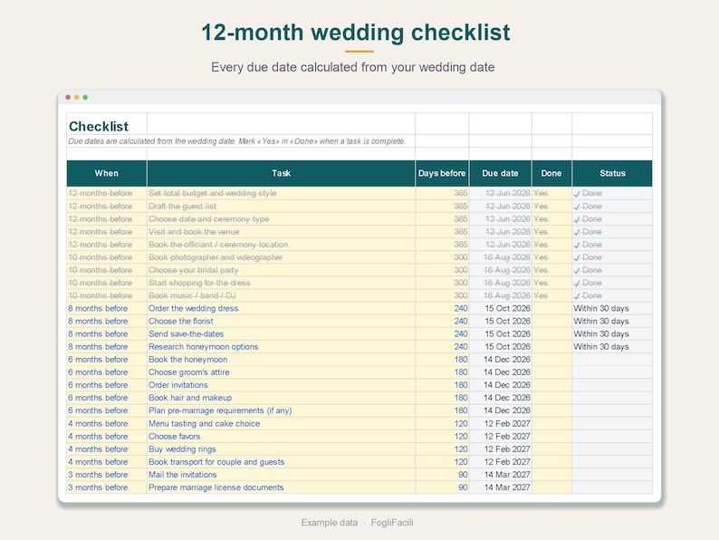
Task: Click Days before value for 'Order invitations'
Action: [442, 385]
